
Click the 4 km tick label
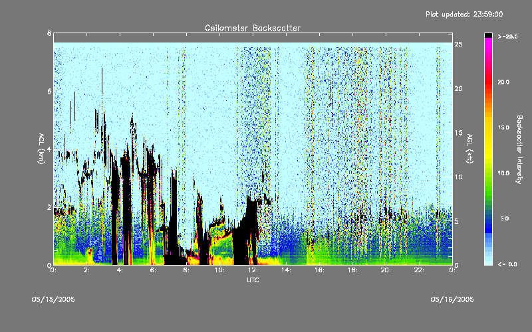coord(49,149)
